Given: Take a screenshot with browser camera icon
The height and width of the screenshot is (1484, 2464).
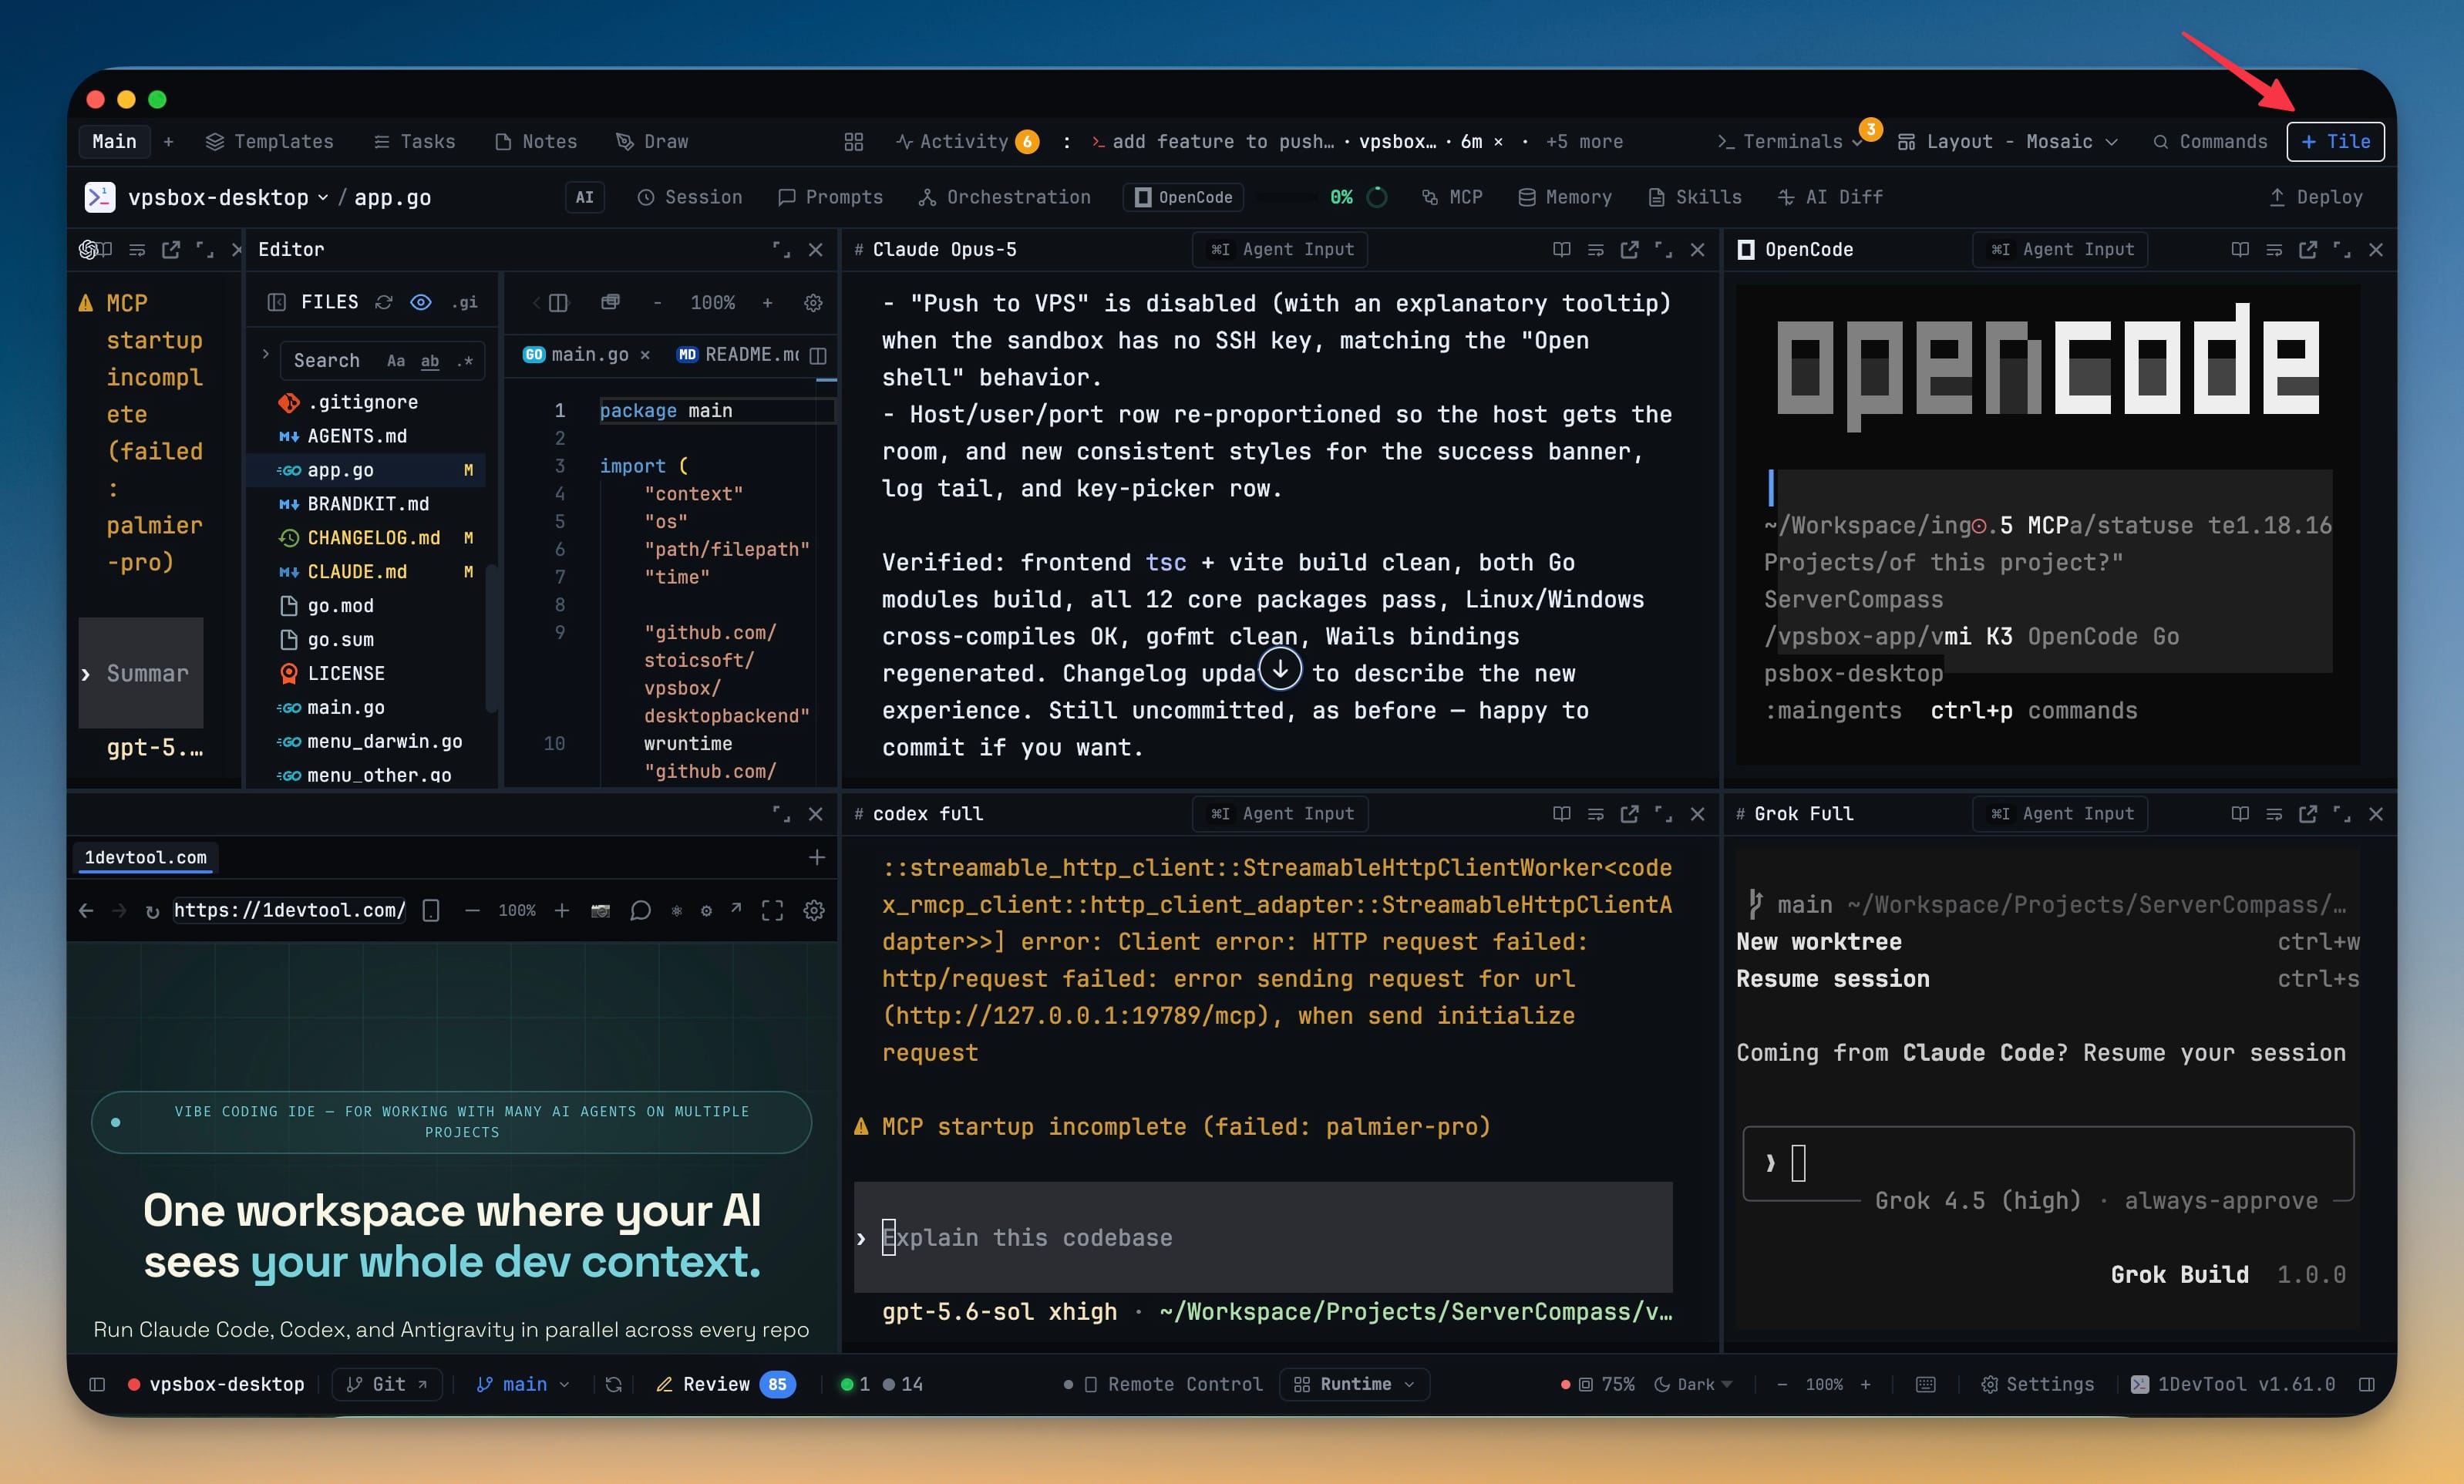Looking at the screenshot, I should pos(600,911).
